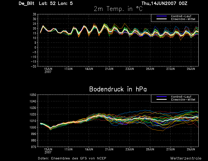
Task: Click the white Ensemble-Mittel swatch in temperature legend
Action: [x=161, y=19]
